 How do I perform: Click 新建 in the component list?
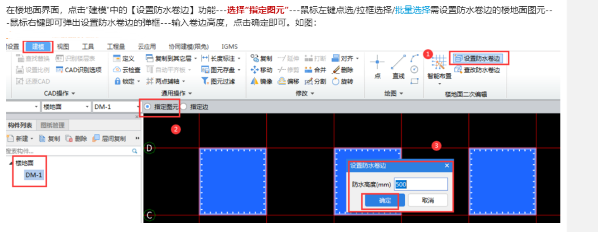click(x=20, y=138)
